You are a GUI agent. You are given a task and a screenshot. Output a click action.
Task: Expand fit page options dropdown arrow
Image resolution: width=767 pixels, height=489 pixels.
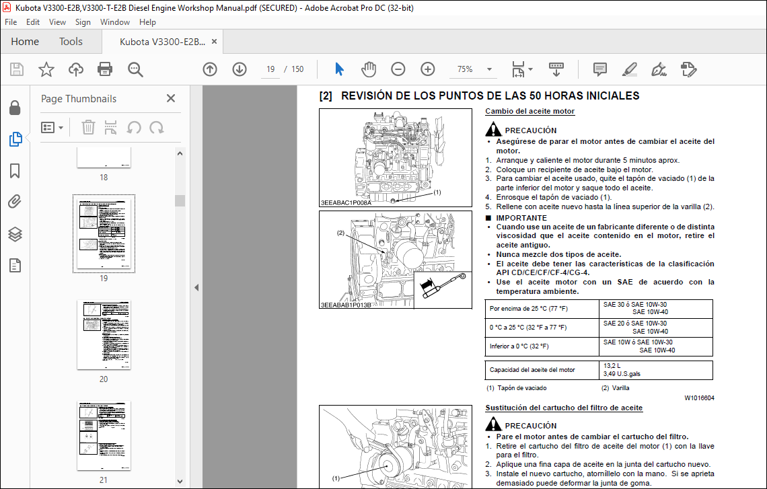531,69
